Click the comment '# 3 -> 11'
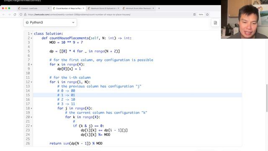Screen dimensions: 268x151 (x=66, y=104)
